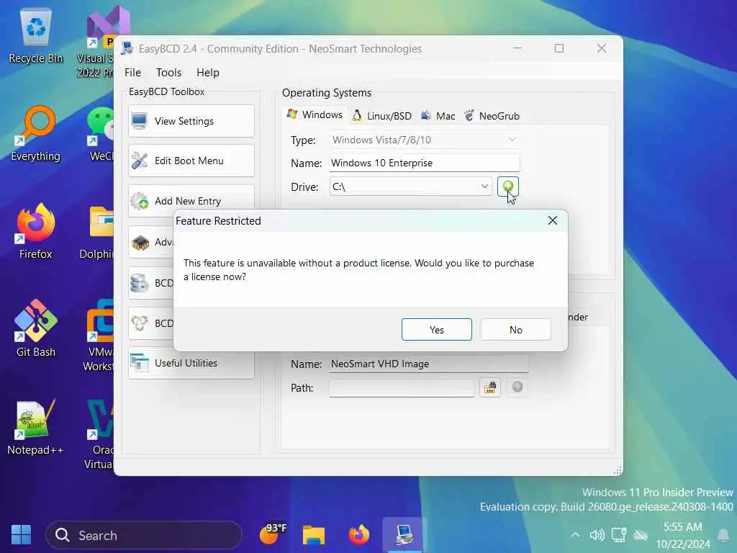The image size is (737, 553).
Task: Open volume control in system tray
Action: (x=597, y=535)
